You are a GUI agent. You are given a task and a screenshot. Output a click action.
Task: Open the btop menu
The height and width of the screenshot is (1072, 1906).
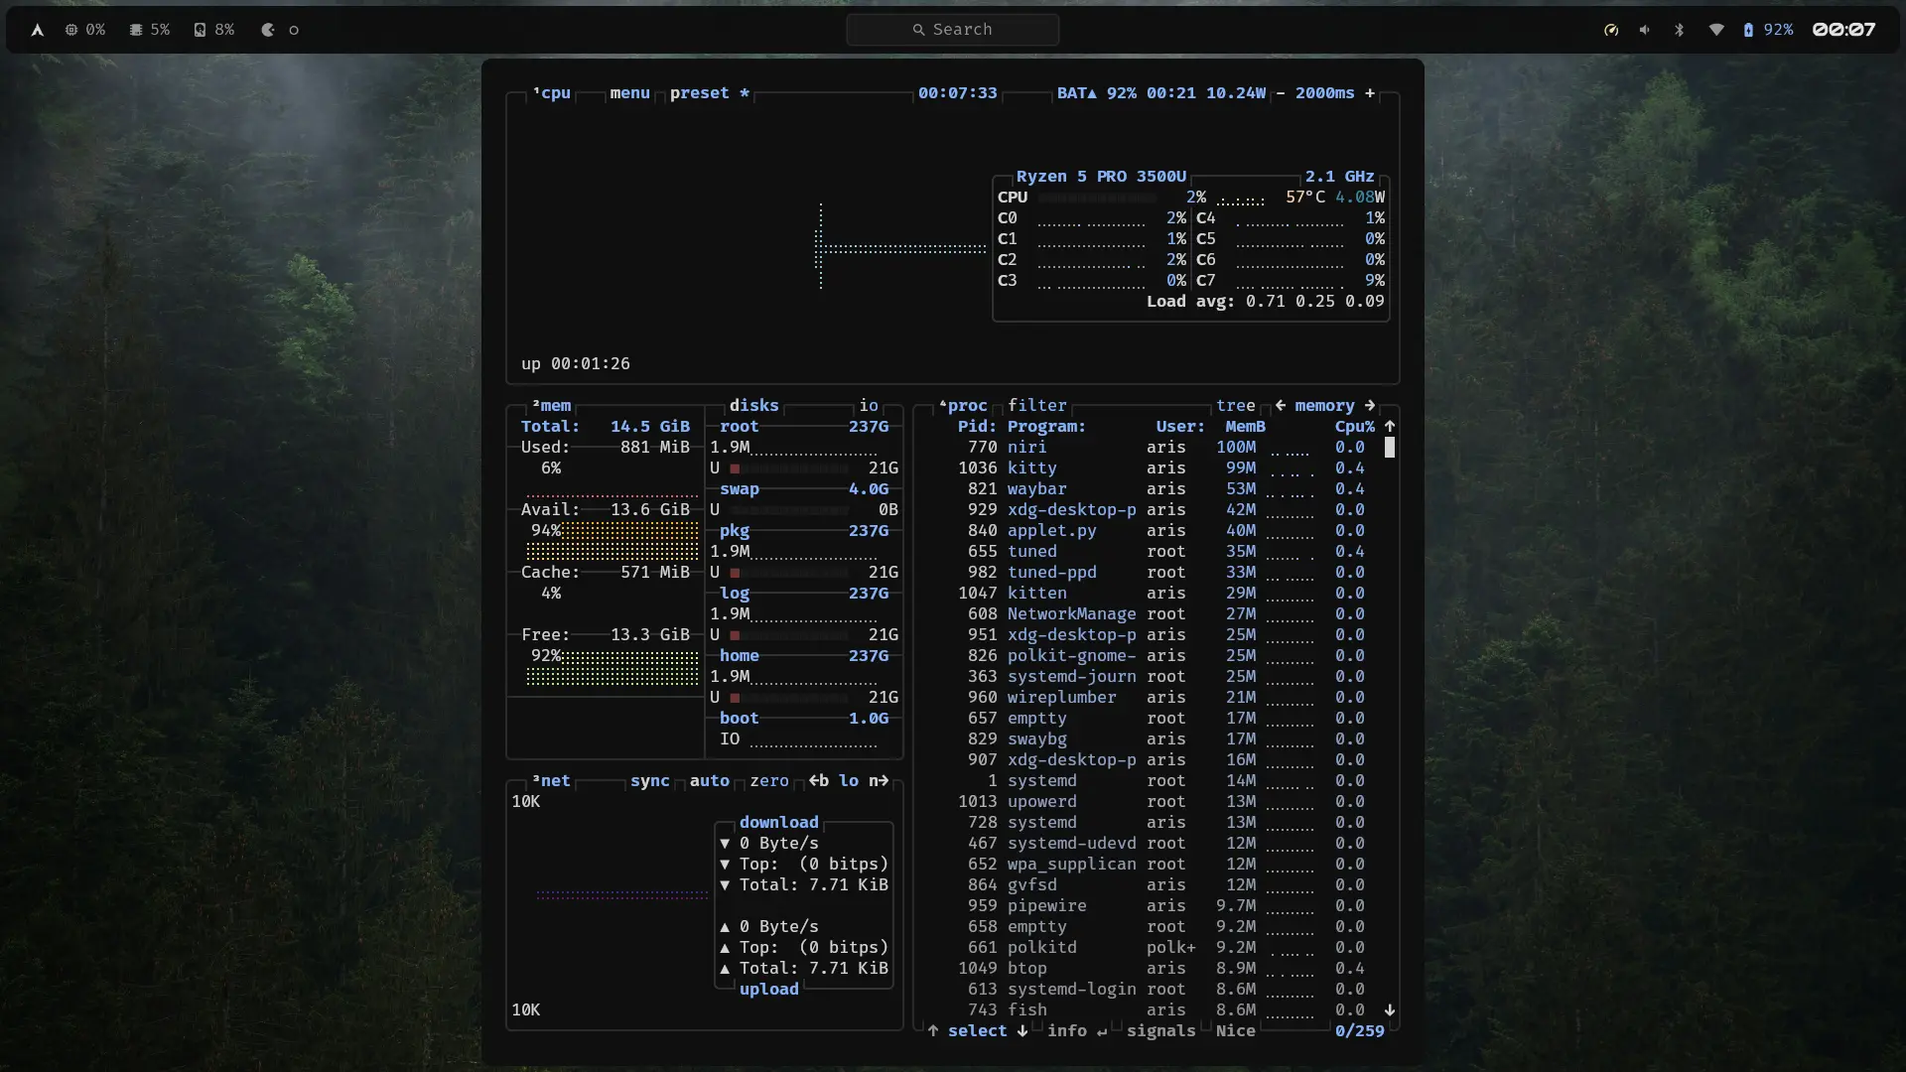[x=630, y=92]
